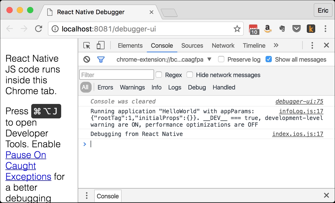335x203 pixels.
Task: Switch to the Elements tab
Action: coord(130,46)
